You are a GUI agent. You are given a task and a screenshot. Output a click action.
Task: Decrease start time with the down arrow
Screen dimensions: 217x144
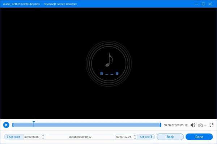click(x=43, y=138)
